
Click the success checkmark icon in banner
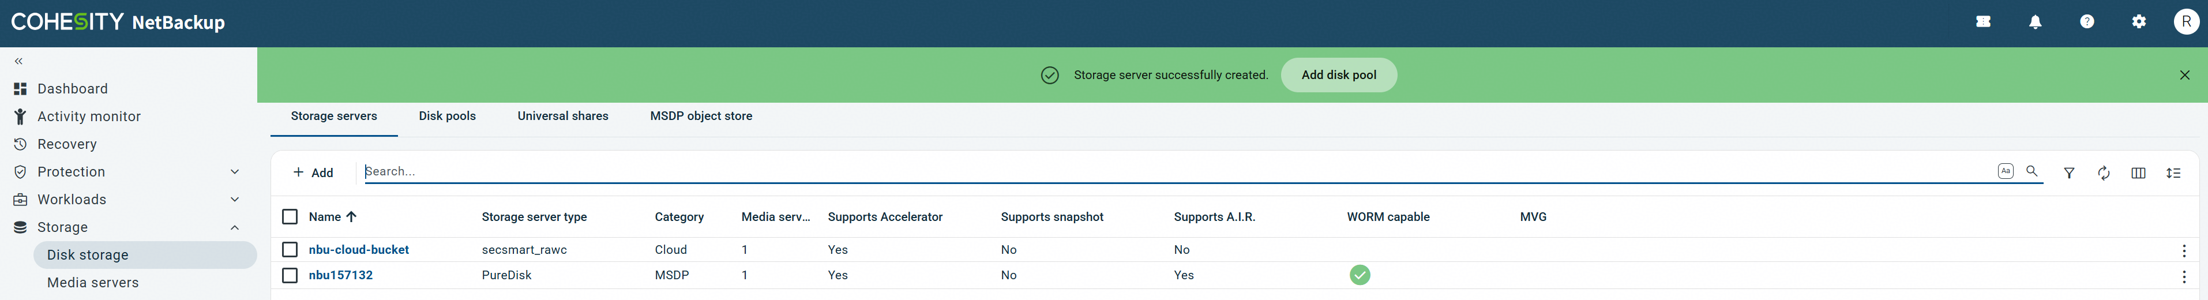point(1050,76)
